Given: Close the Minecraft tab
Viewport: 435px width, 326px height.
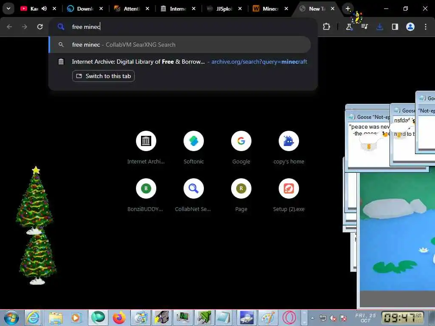Looking at the screenshot, I should (x=286, y=8).
